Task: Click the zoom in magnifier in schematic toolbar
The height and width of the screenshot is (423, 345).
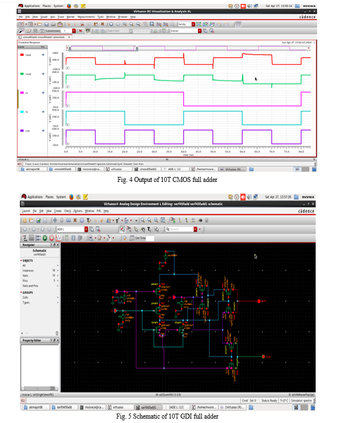Action: click(x=143, y=221)
